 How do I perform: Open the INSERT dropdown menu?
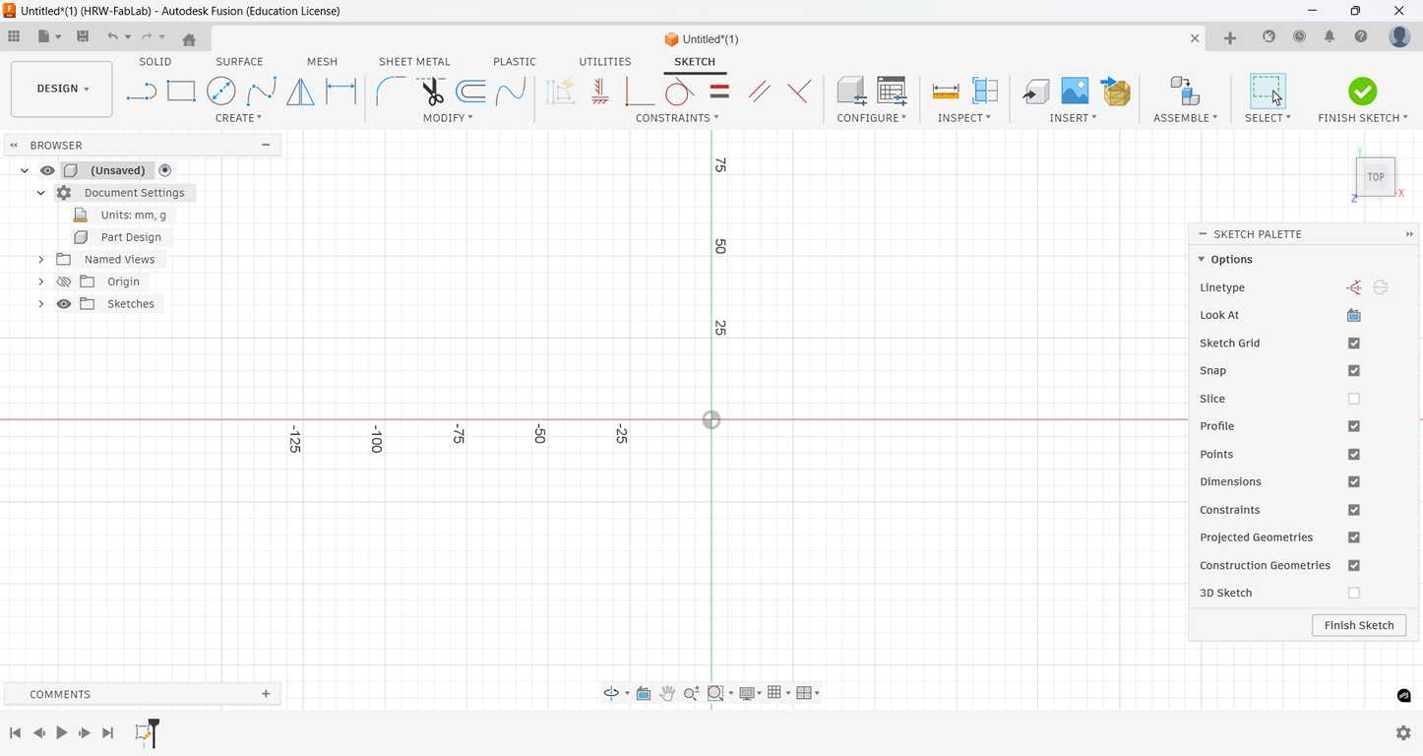pos(1073,118)
